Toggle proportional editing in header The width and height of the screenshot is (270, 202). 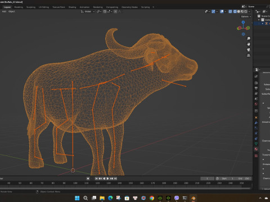coord(115,11)
